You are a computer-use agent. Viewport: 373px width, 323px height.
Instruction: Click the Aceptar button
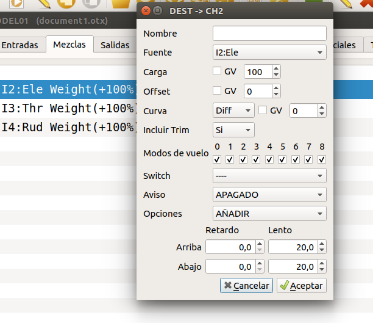pos(302,285)
